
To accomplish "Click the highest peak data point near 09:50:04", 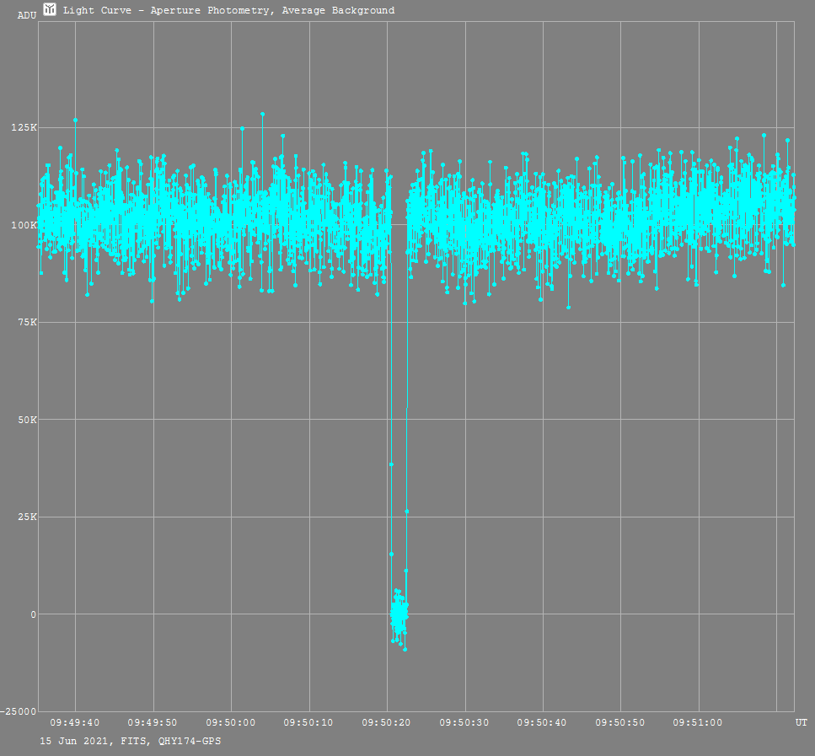I will click(x=262, y=114).
